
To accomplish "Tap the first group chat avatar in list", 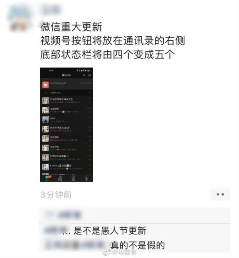I will tap(45, 101).
